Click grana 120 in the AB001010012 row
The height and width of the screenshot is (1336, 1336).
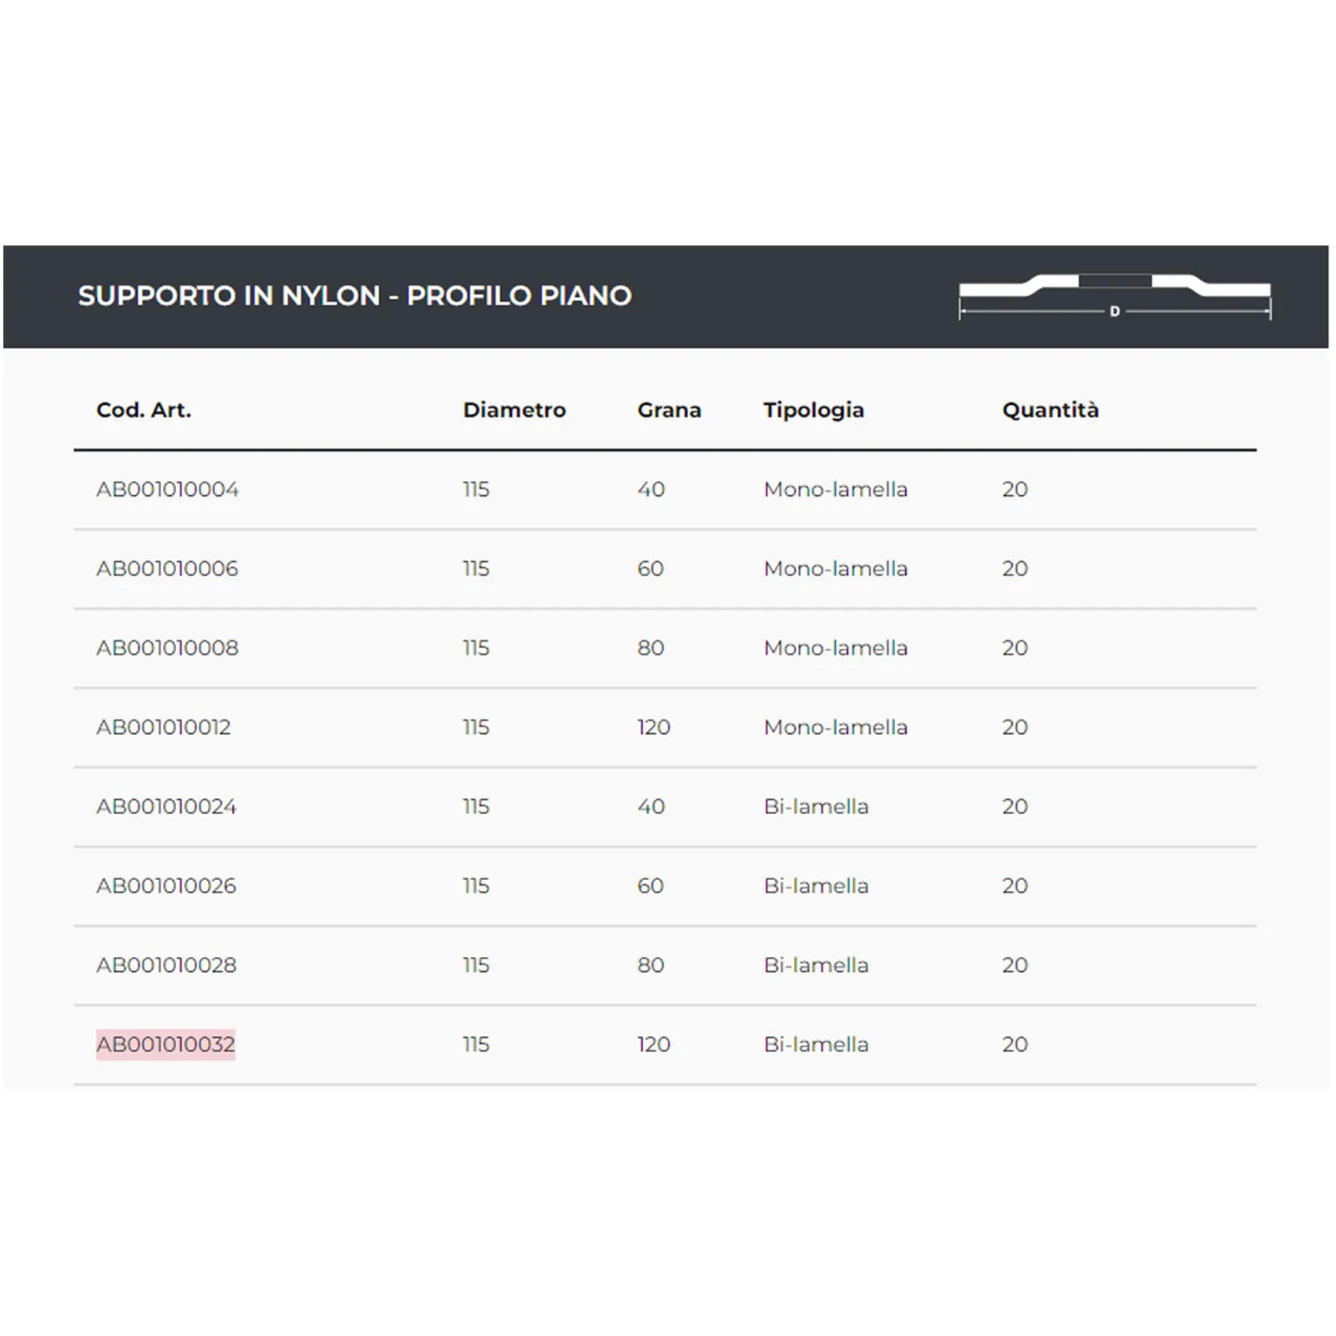click(x=653, y=727)
